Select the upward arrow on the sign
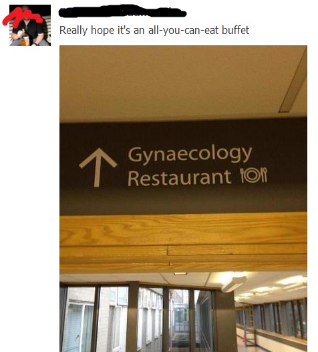The height and width of the screenshot is (352, 318). pyautogui.click(x=98, y=167)
